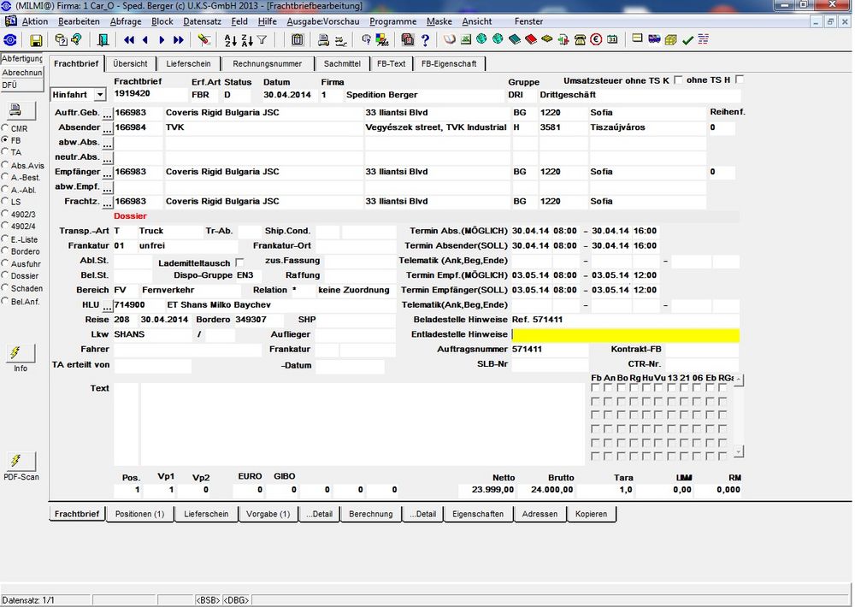855x607 pixels.
Task: Click the yellow Entladestelle Hinweise field
Action: pos(625,334)
